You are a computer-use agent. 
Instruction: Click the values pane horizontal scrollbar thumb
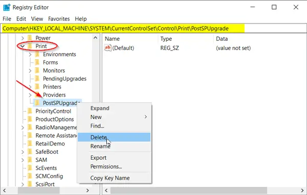click(x=188, y=190)
